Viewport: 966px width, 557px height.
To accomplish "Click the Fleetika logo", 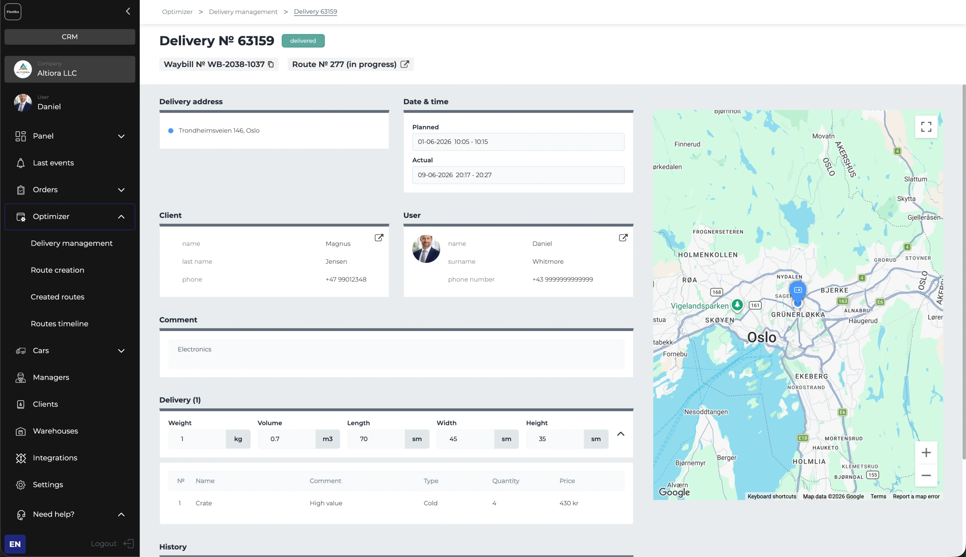I will point(12,11).
